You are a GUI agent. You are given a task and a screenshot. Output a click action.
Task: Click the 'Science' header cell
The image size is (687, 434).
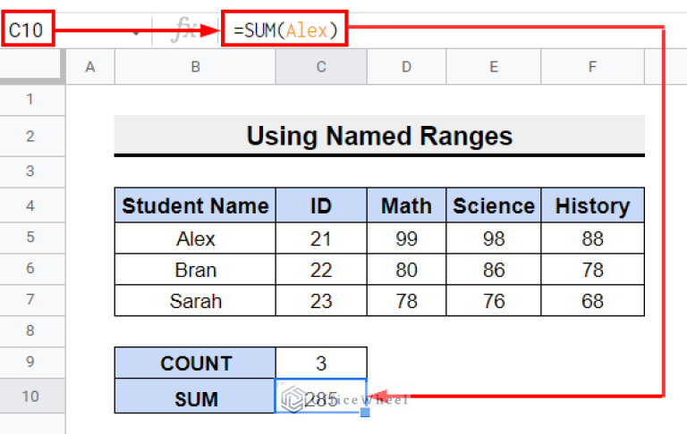pyautogui.click(x=494, y=205)
